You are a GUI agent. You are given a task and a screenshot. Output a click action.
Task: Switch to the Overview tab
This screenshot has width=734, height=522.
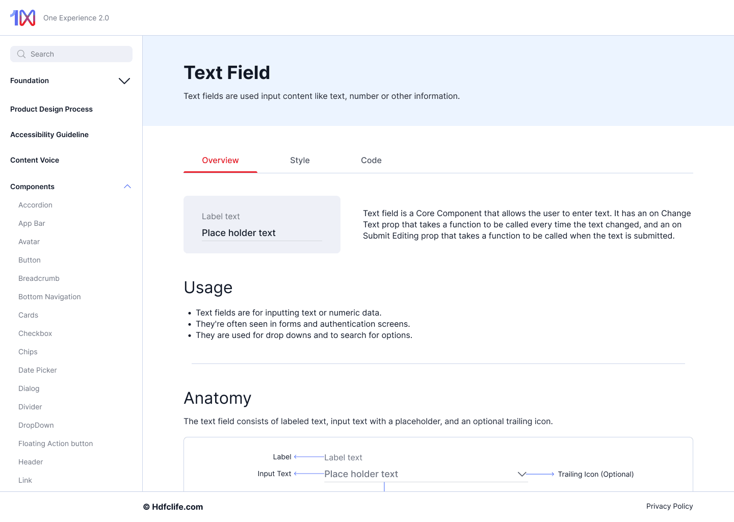(220, 160)
